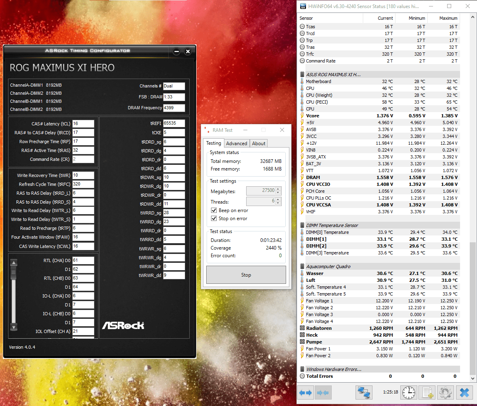Click the Motherboard temperature sensor icon
The height and width of the screenshot is (406, 477).
pos(302,81)
